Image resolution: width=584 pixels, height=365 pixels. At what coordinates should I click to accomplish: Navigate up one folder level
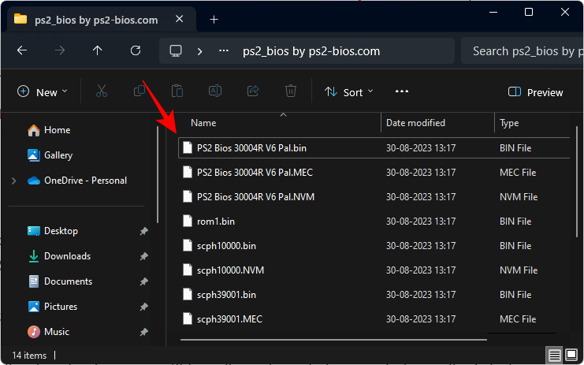click(97, 50)
